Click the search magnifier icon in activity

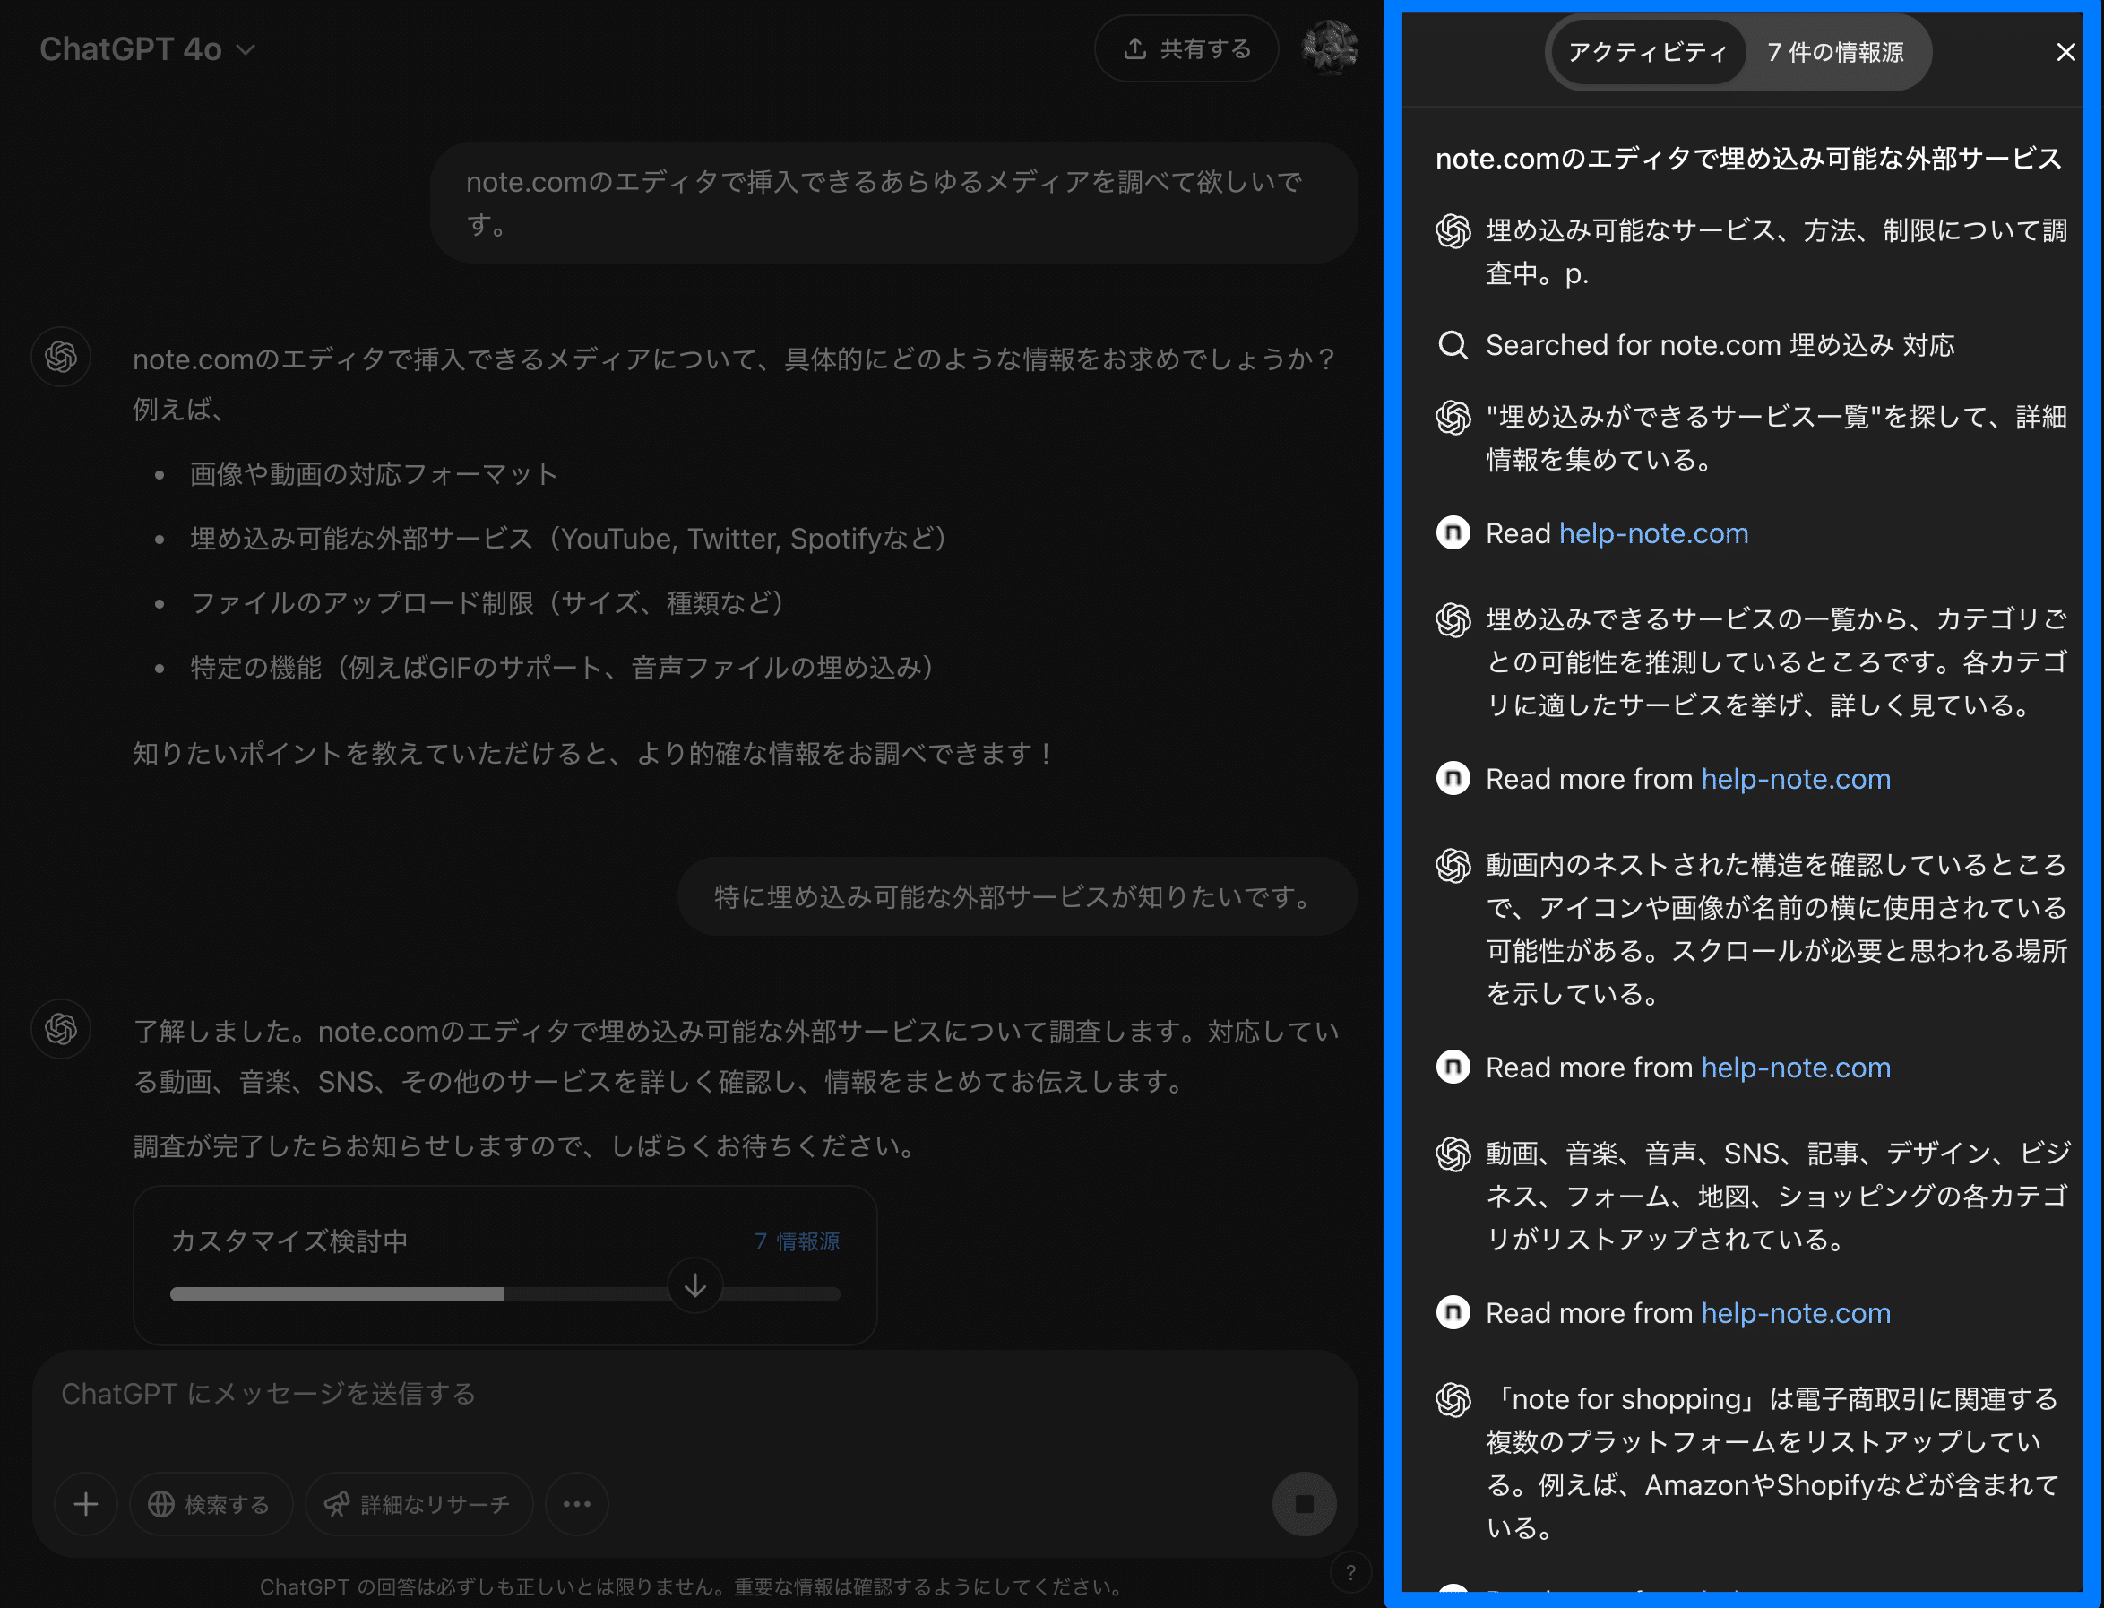click(1453, 344)
